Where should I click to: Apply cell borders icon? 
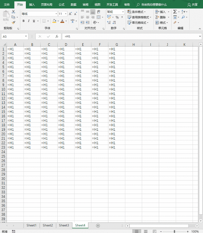tap(44, 21)
